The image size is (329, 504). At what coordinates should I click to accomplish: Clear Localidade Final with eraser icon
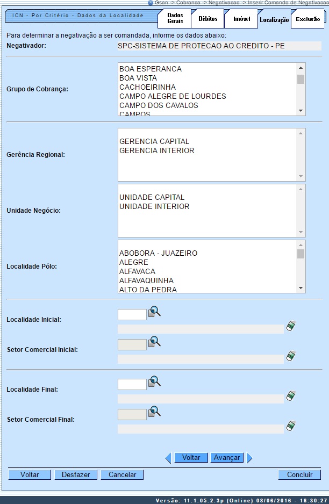click(291, 396)
